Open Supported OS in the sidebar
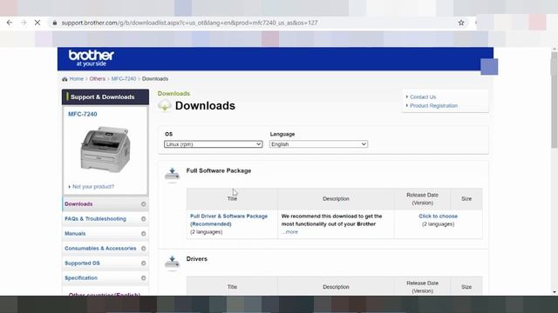 point(105,263)
